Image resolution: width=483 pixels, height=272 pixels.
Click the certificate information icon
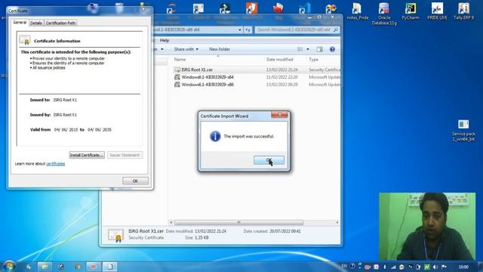point(25,40)
